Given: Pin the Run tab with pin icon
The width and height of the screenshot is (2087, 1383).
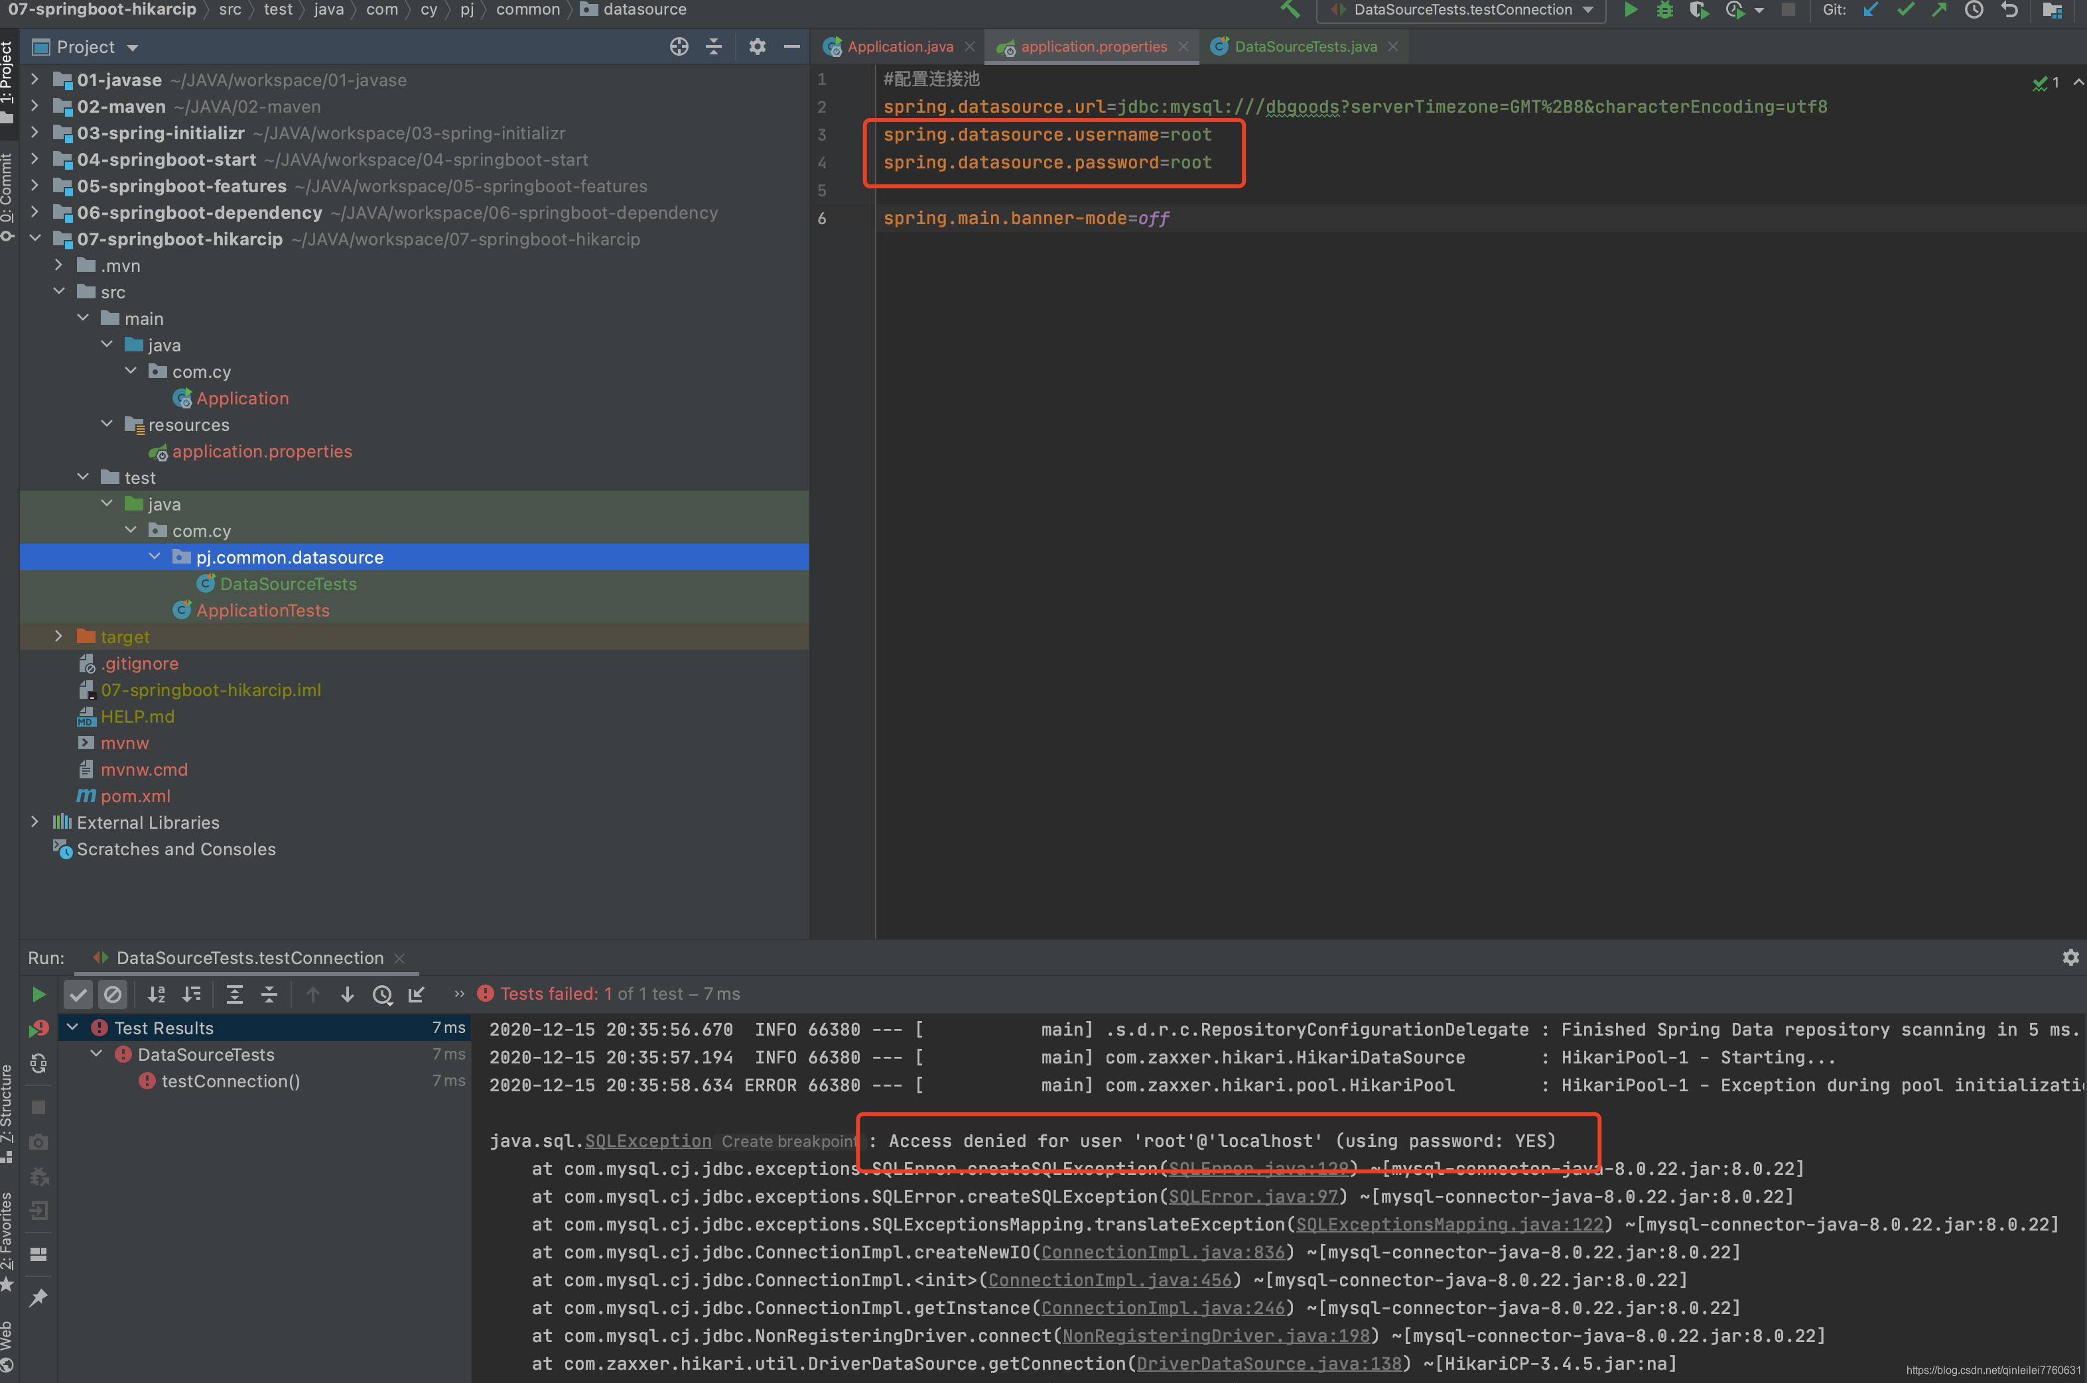Looking at the screenshot, I should 39,1297.
